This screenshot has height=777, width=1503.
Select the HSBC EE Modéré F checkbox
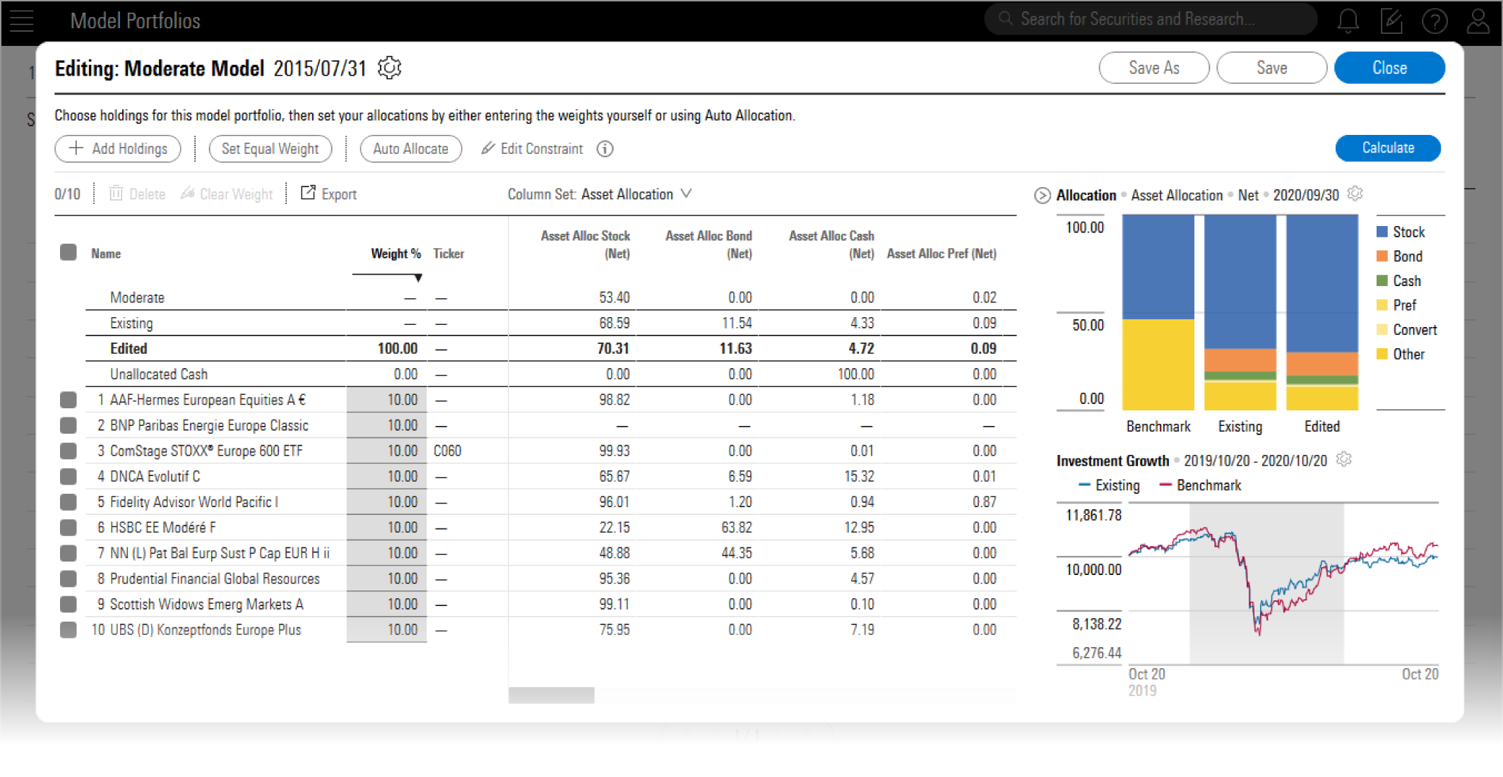(x=69, y=528)
